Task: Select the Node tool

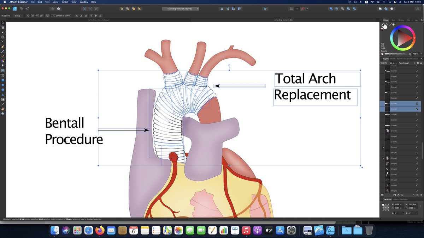Action: click(3, 32)
